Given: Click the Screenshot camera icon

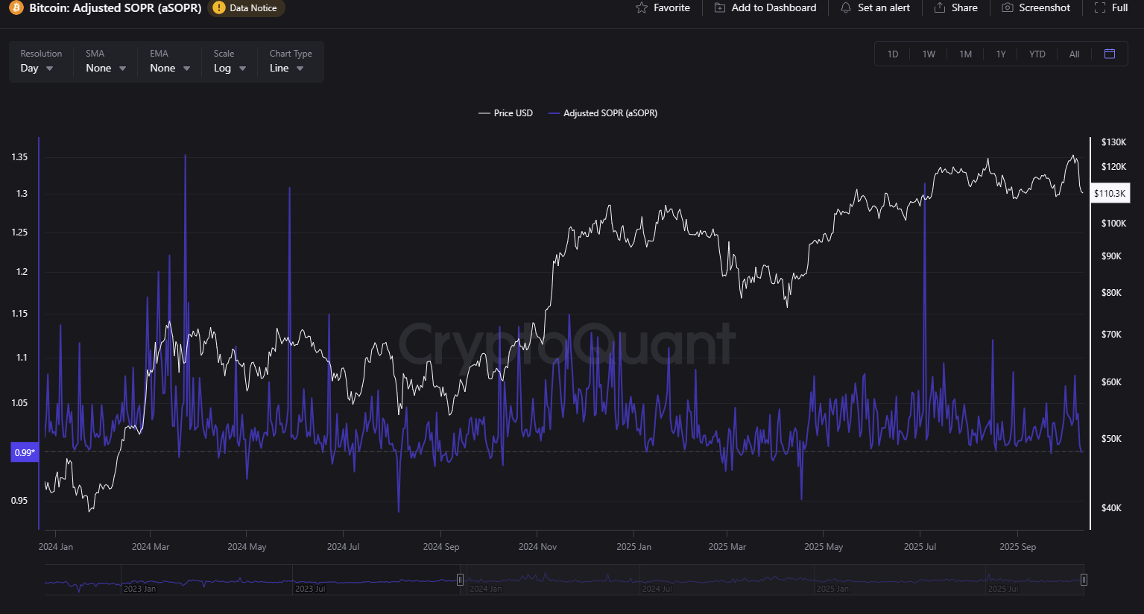Looking at the screenshot, I should pyautogui.click(x=1008, y=7).
